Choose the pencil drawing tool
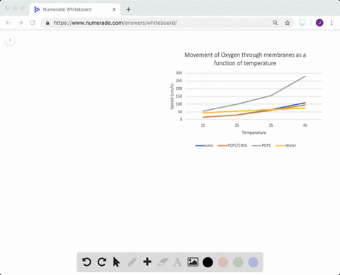The width and height of the screenshot is (340, 275). point(132,262)
